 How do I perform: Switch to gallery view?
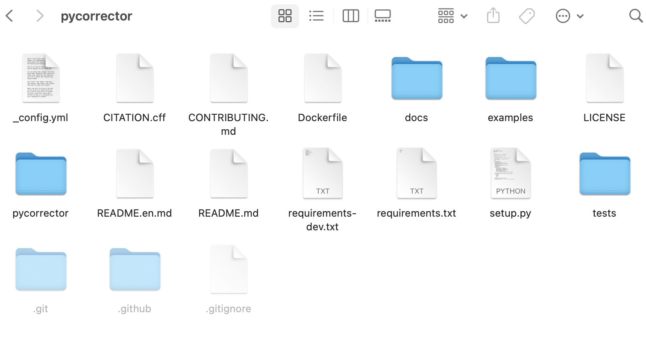(382, 15)
